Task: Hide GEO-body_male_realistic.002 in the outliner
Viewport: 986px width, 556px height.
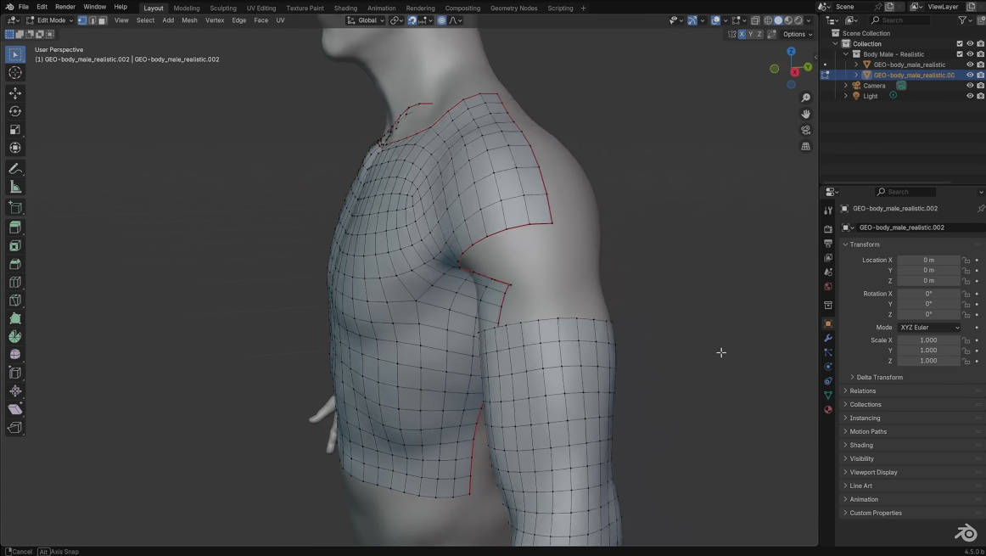Action: (969, 75)
